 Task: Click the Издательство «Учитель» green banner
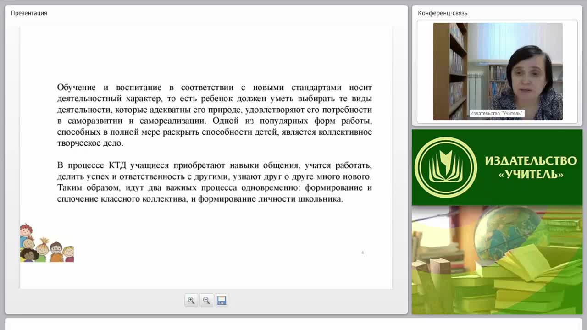tap(497, 167)
